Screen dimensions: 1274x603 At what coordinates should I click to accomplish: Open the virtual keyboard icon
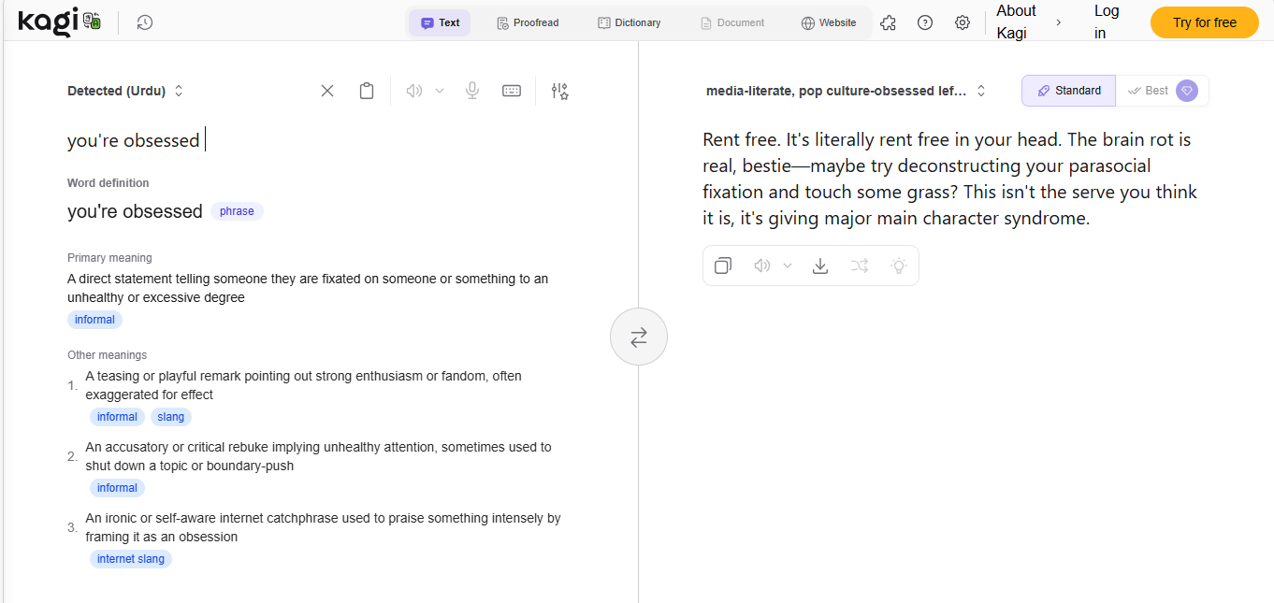(512, 91)
